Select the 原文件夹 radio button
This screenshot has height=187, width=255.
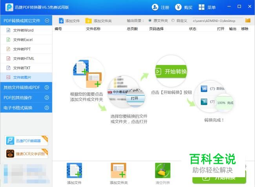click(x=150, y=20)
